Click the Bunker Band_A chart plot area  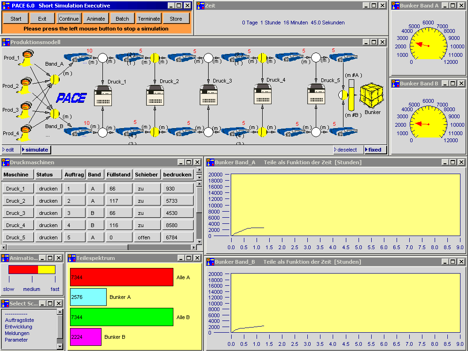346,205
